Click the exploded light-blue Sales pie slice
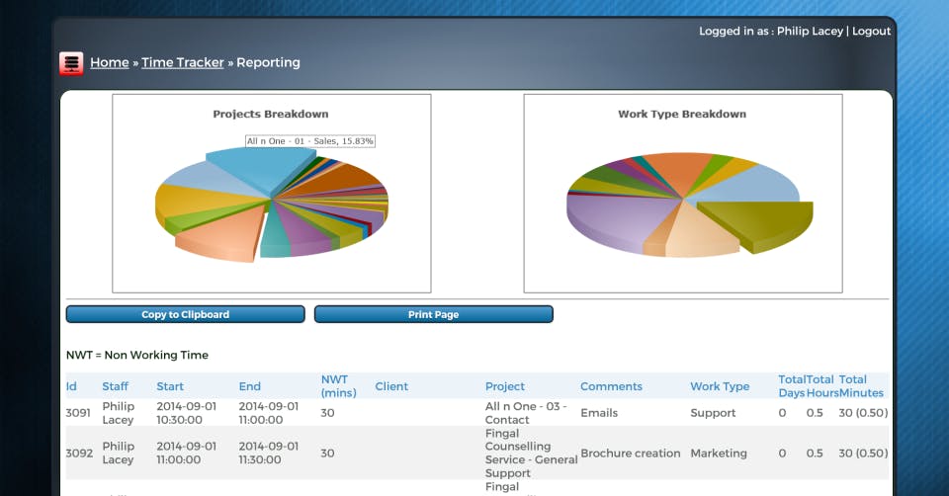Screen dimensions: 949x496 coord(260,169)
